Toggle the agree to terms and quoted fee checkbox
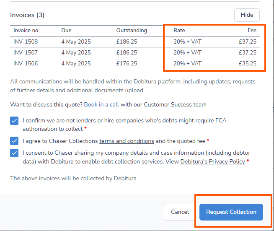Viewport: 274px width, 231px height. [14, 141]
